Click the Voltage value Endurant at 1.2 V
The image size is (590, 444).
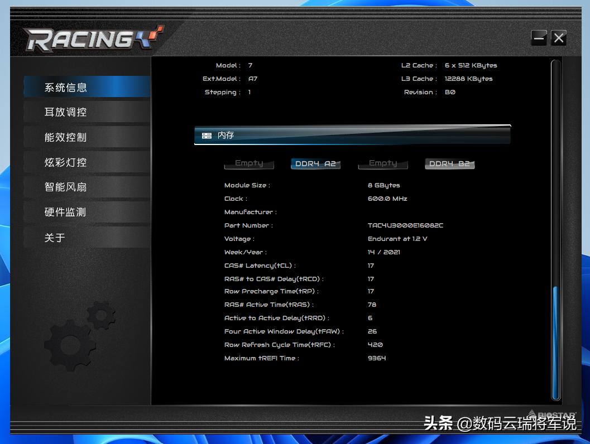[397, 239]
